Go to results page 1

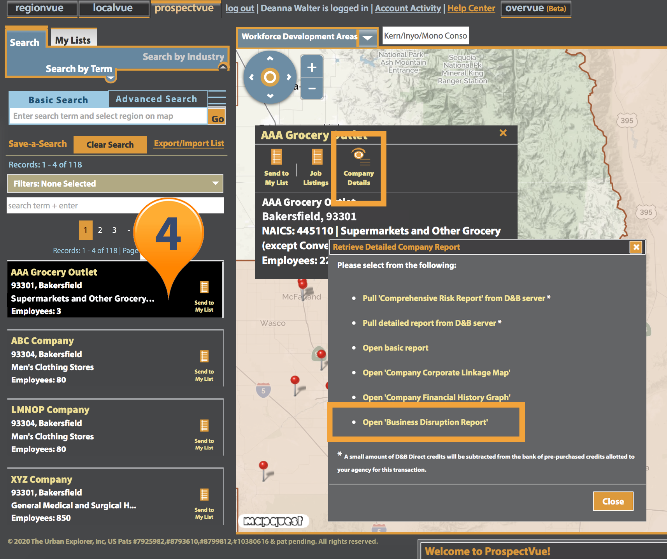[x=86, y=230]
